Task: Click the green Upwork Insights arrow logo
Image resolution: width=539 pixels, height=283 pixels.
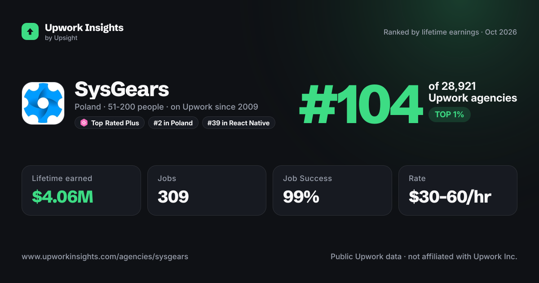Action: 30,31
